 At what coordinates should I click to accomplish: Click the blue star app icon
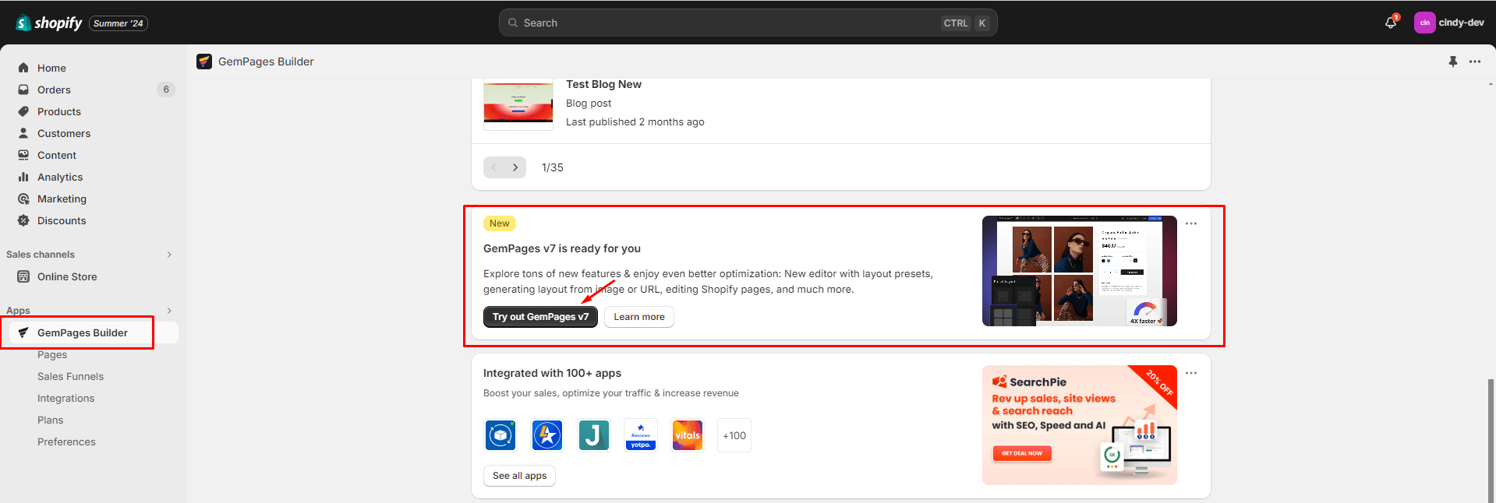(x=547, y=435)
